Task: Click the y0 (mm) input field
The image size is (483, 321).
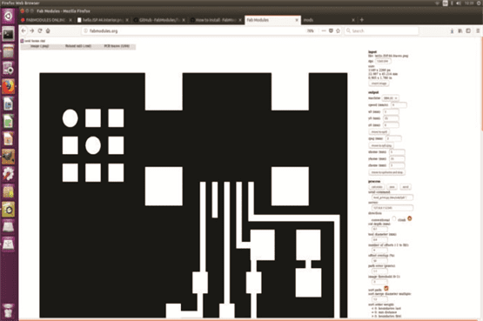Action: pyautogui.click(x=391, y=118)
